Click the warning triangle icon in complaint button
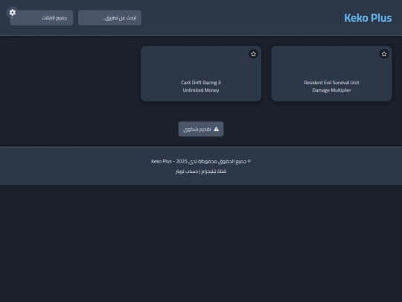 (216, 129)
